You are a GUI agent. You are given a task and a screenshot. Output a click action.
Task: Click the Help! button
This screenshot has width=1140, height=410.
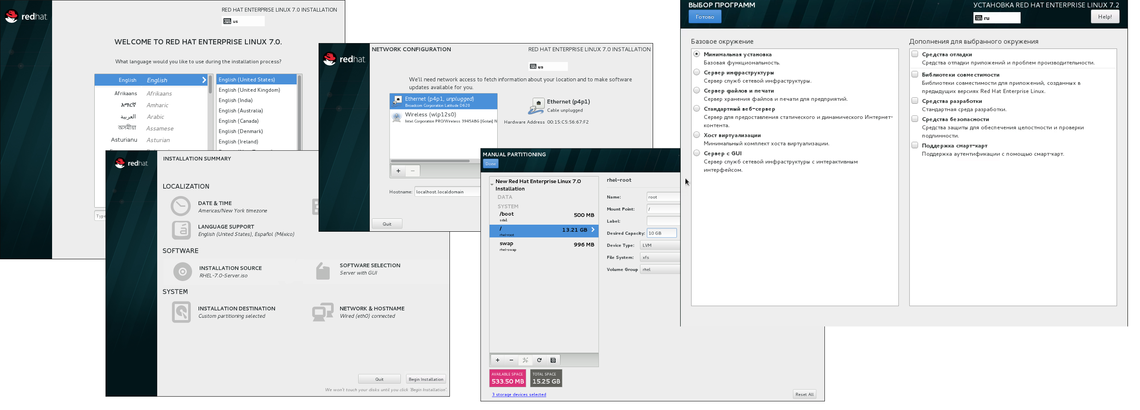coord(1105,17)
